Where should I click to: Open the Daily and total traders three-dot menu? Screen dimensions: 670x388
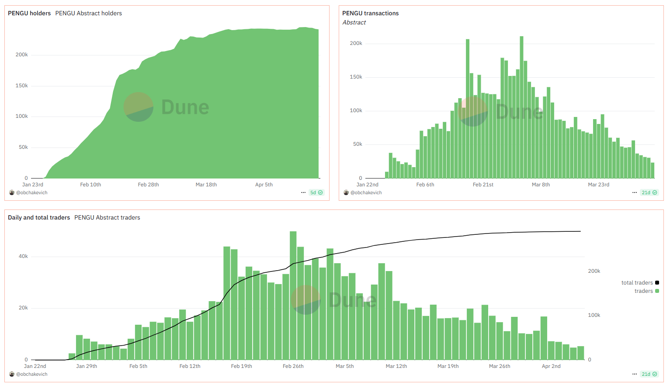tap(635, 374)
